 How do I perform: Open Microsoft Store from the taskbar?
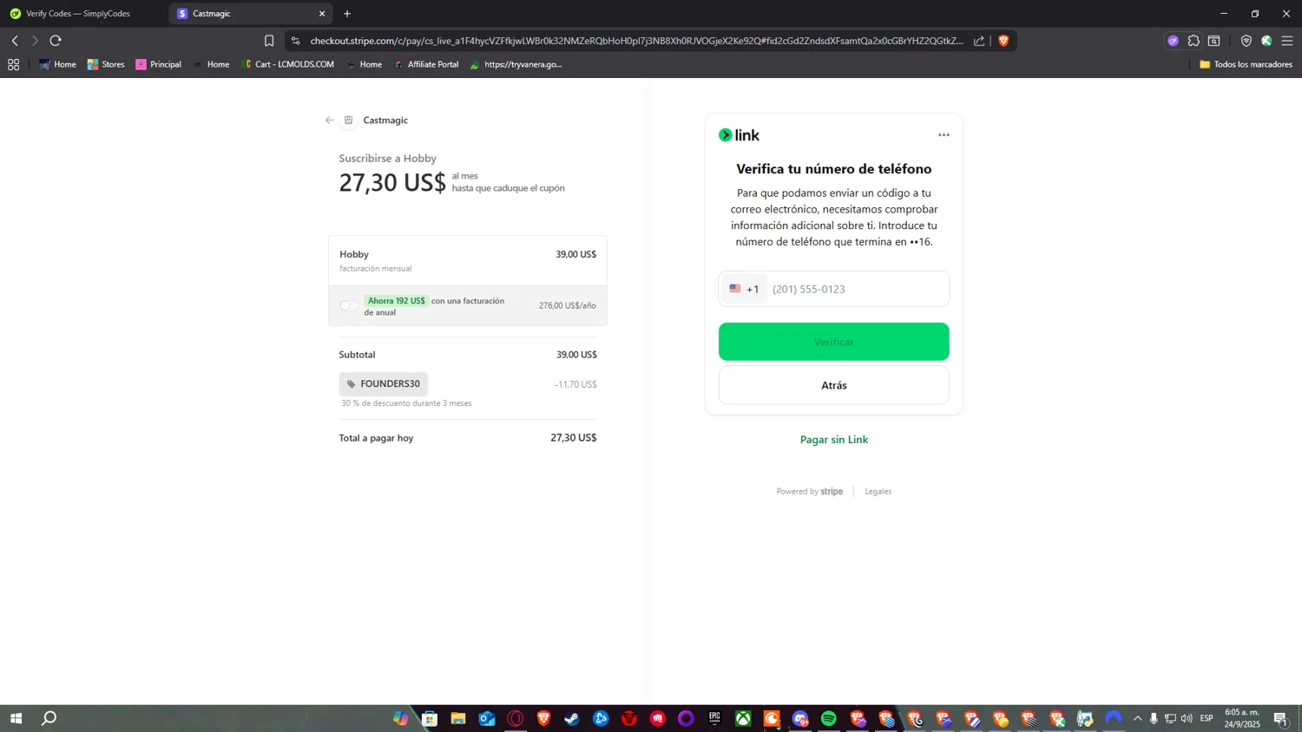tap(430, 718)
